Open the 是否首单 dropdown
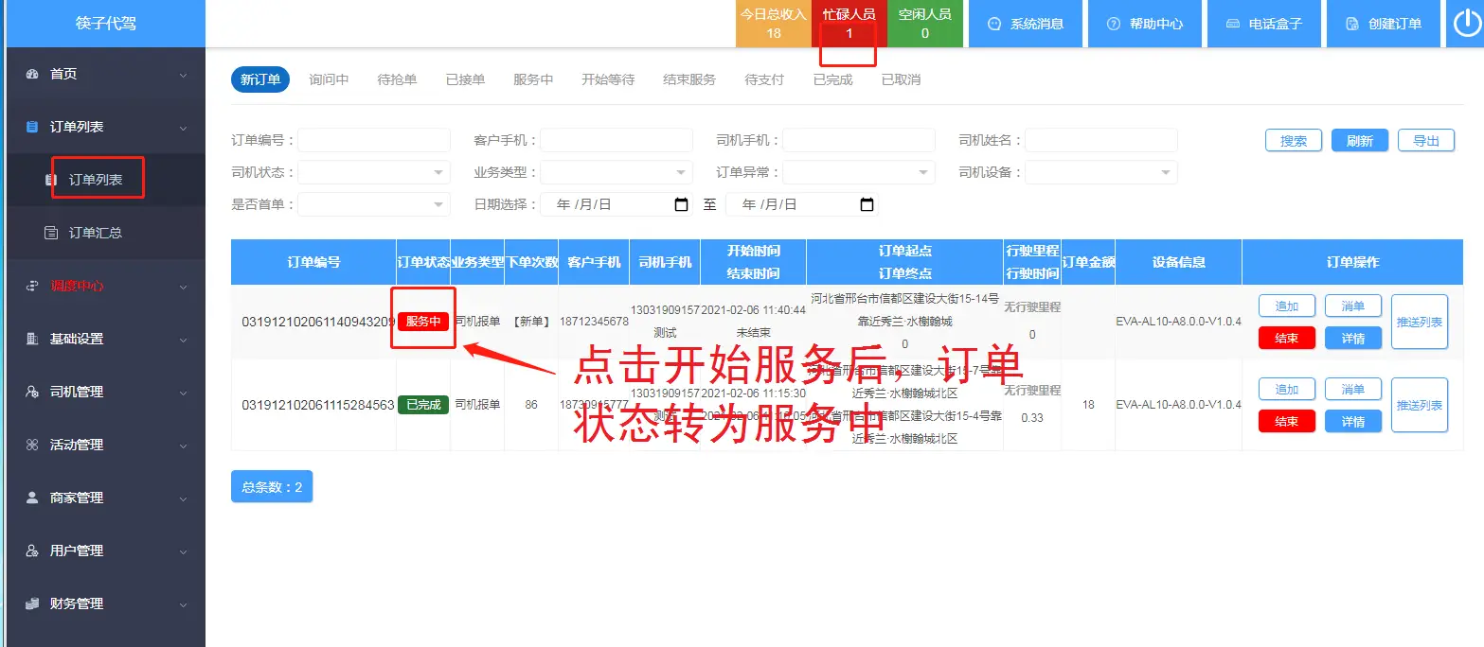This screenshot has height=647, width=1484. 374,204
